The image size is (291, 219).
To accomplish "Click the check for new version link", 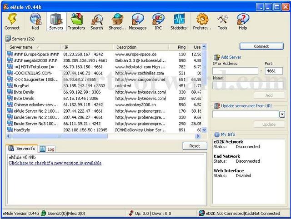I will coord(55,163).
